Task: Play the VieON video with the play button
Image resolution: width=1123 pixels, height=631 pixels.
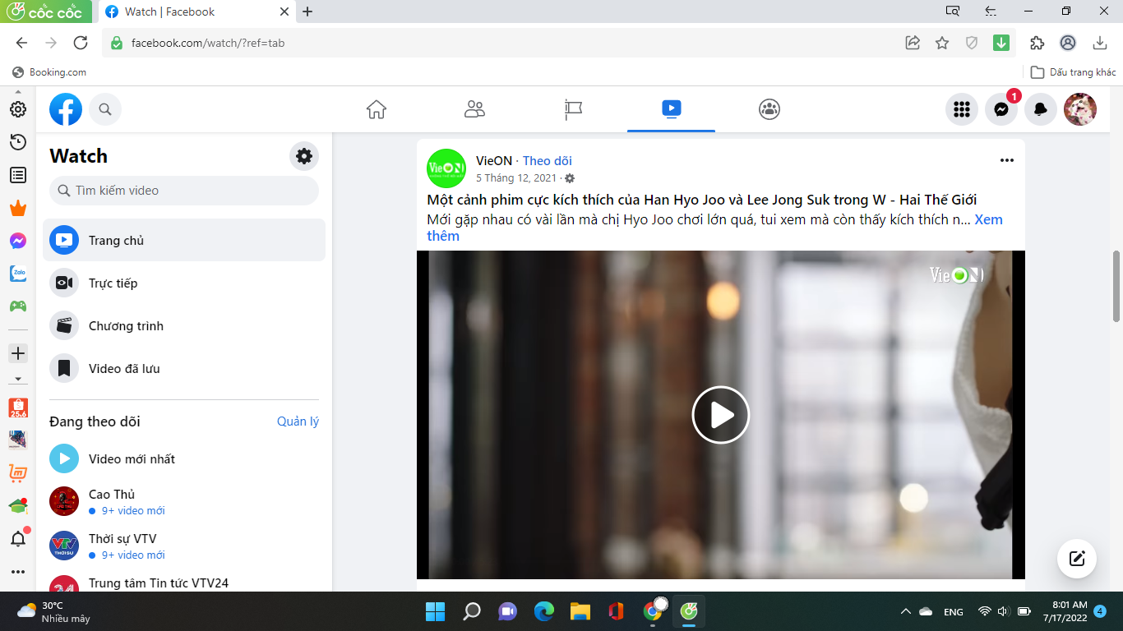Action: click(721, 415)
